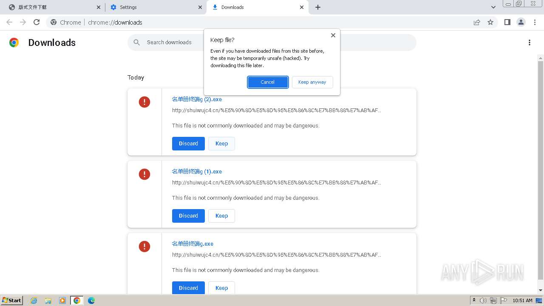Close the Keep file dialog with X
The height and width of the screenshot is (306, 544).
[333, 35]
